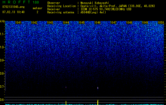Select the 1.0.0 version number
Viewport: 166px width, 105px height.
click(36, 2)
